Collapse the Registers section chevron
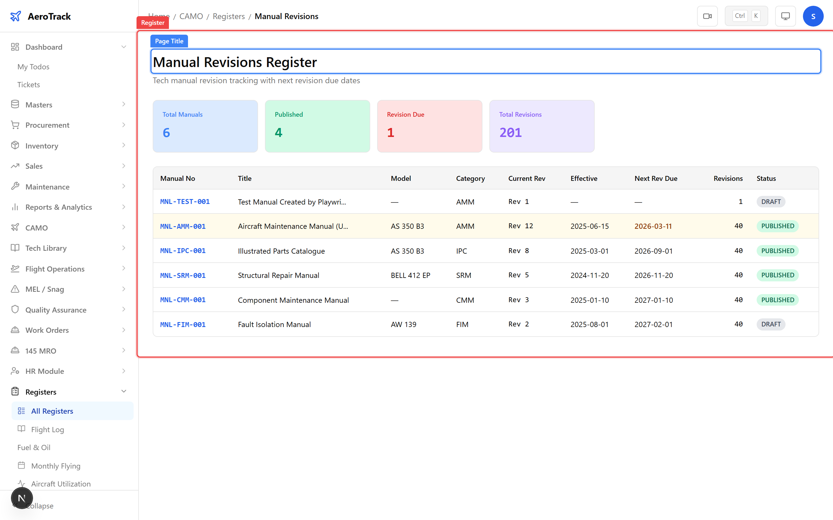Screen dimensions: 833x520 pos(124,391)
